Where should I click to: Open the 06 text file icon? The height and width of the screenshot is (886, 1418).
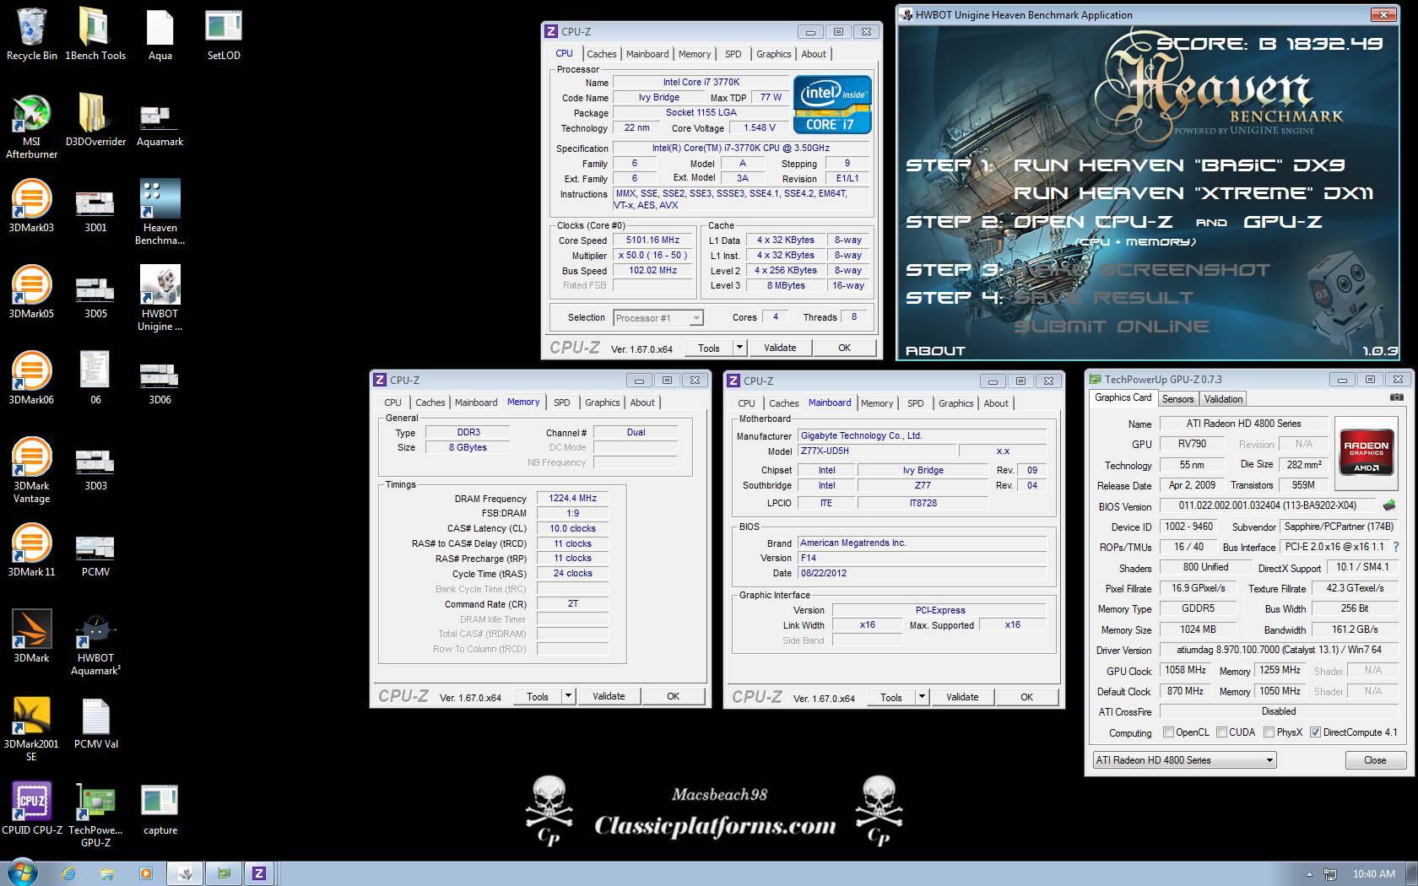[x=95, y=378]
